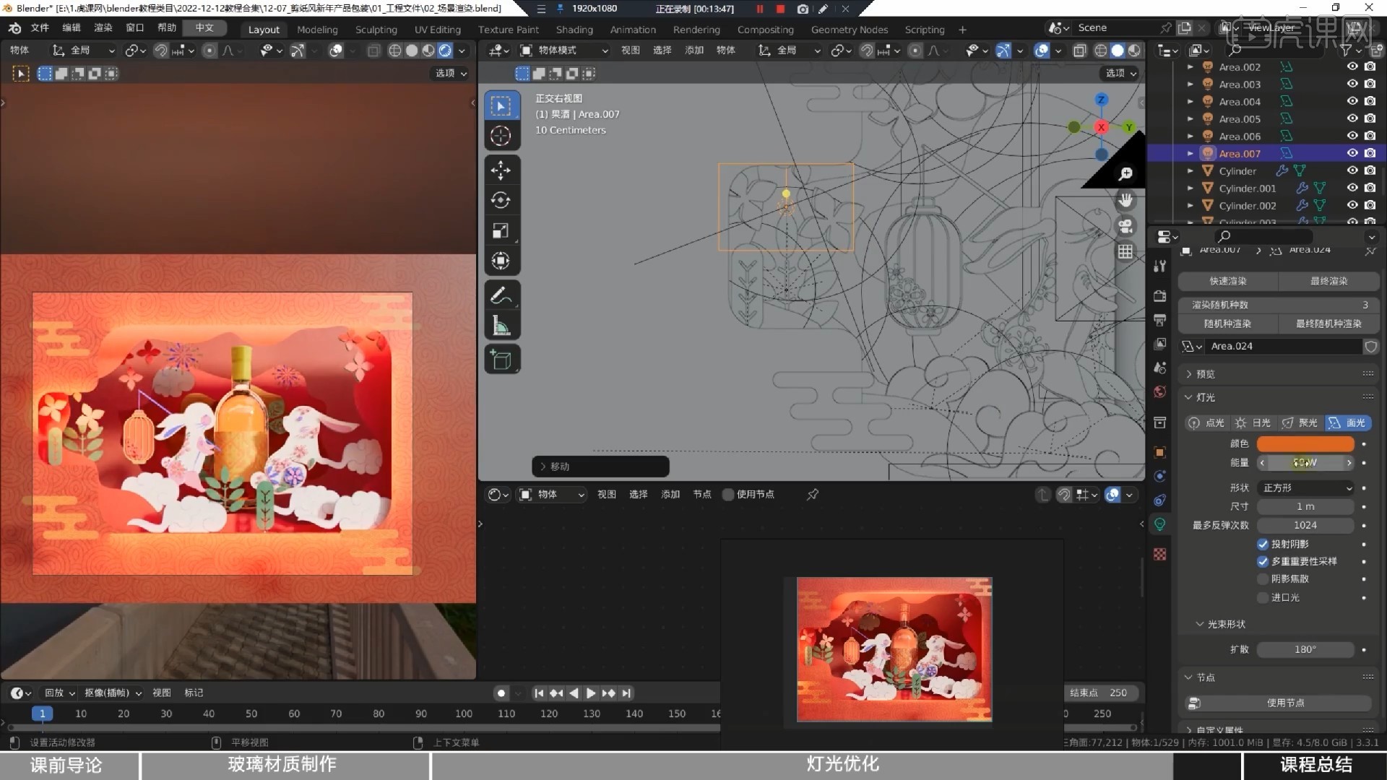Open the 添加 menu in 3D viewport header
The height and width of the screenshot is (780, 1387).
click(694, 50)
